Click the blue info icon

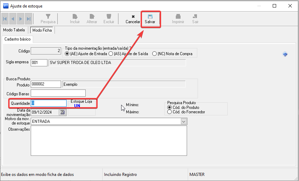point(285,54)
